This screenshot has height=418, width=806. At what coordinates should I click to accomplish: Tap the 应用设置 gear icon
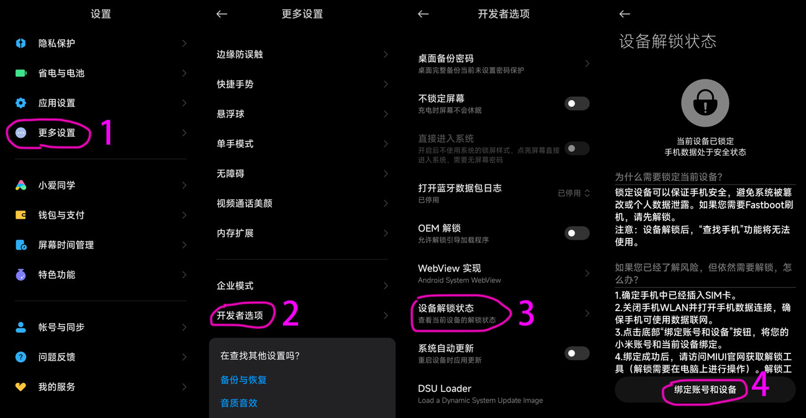pyautogui.click(x=21, y=103)
